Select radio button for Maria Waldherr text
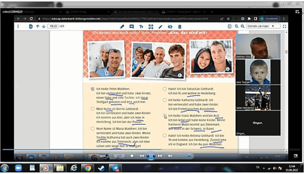307x174 pixels. (x=92, y=128)
